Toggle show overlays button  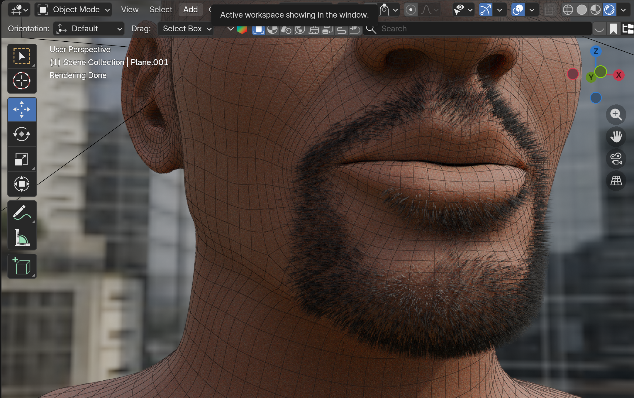click(518, 10)
